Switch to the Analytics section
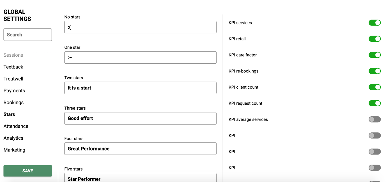Image resolution: width=386 pixels, height=182 pixels. click(13, 138)
